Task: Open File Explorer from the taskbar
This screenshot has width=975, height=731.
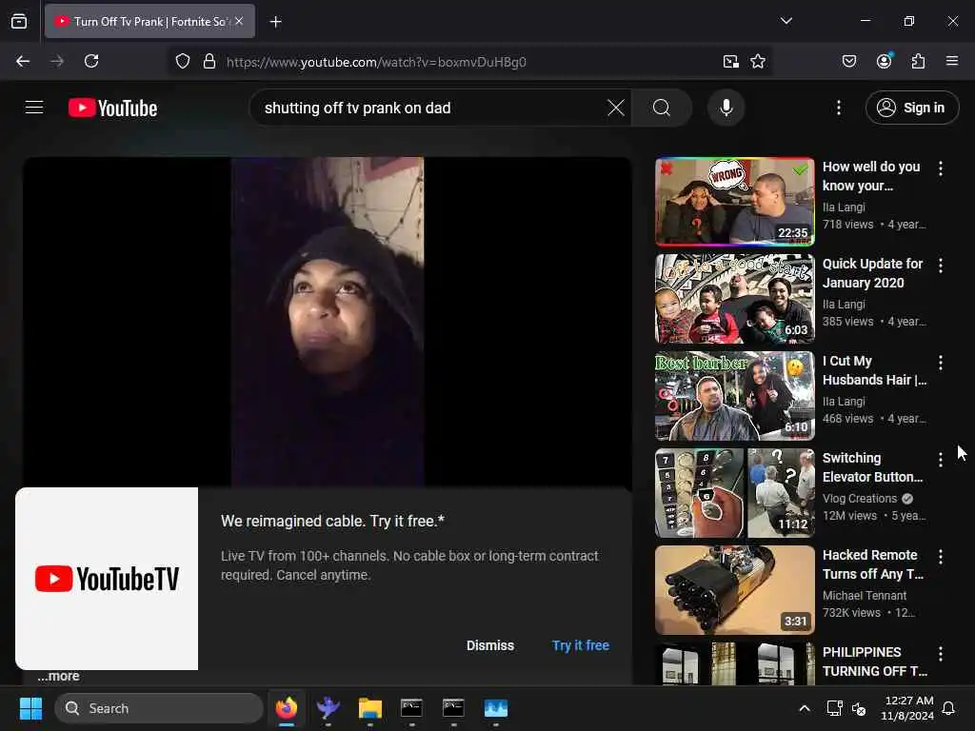Action: [x=370, y=708]
